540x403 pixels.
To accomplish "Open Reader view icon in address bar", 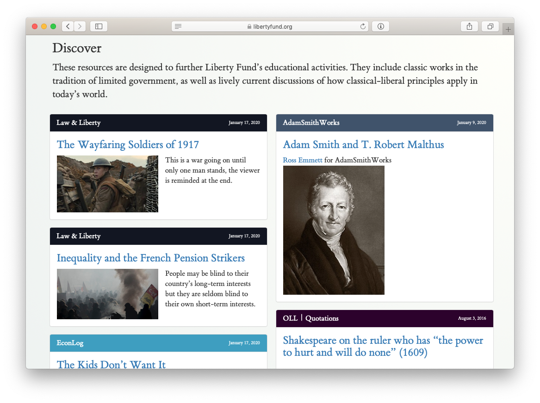I will click(x=178, y=26).
